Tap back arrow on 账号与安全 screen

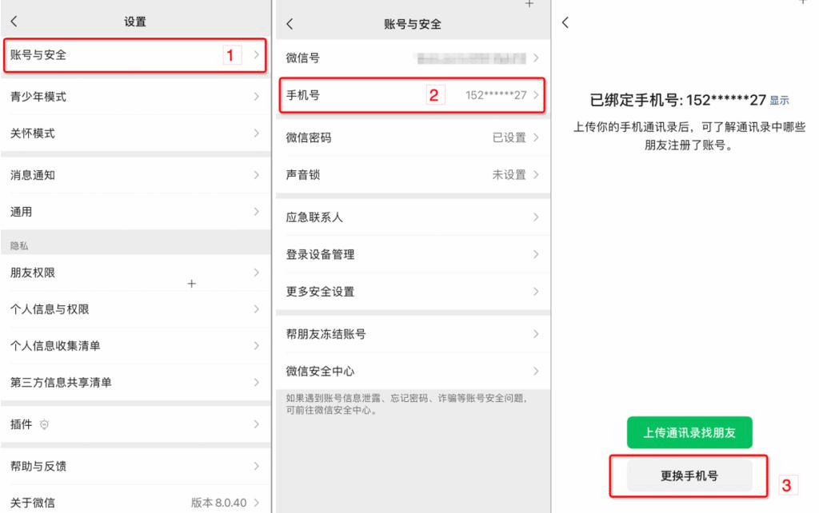(290, 24)
